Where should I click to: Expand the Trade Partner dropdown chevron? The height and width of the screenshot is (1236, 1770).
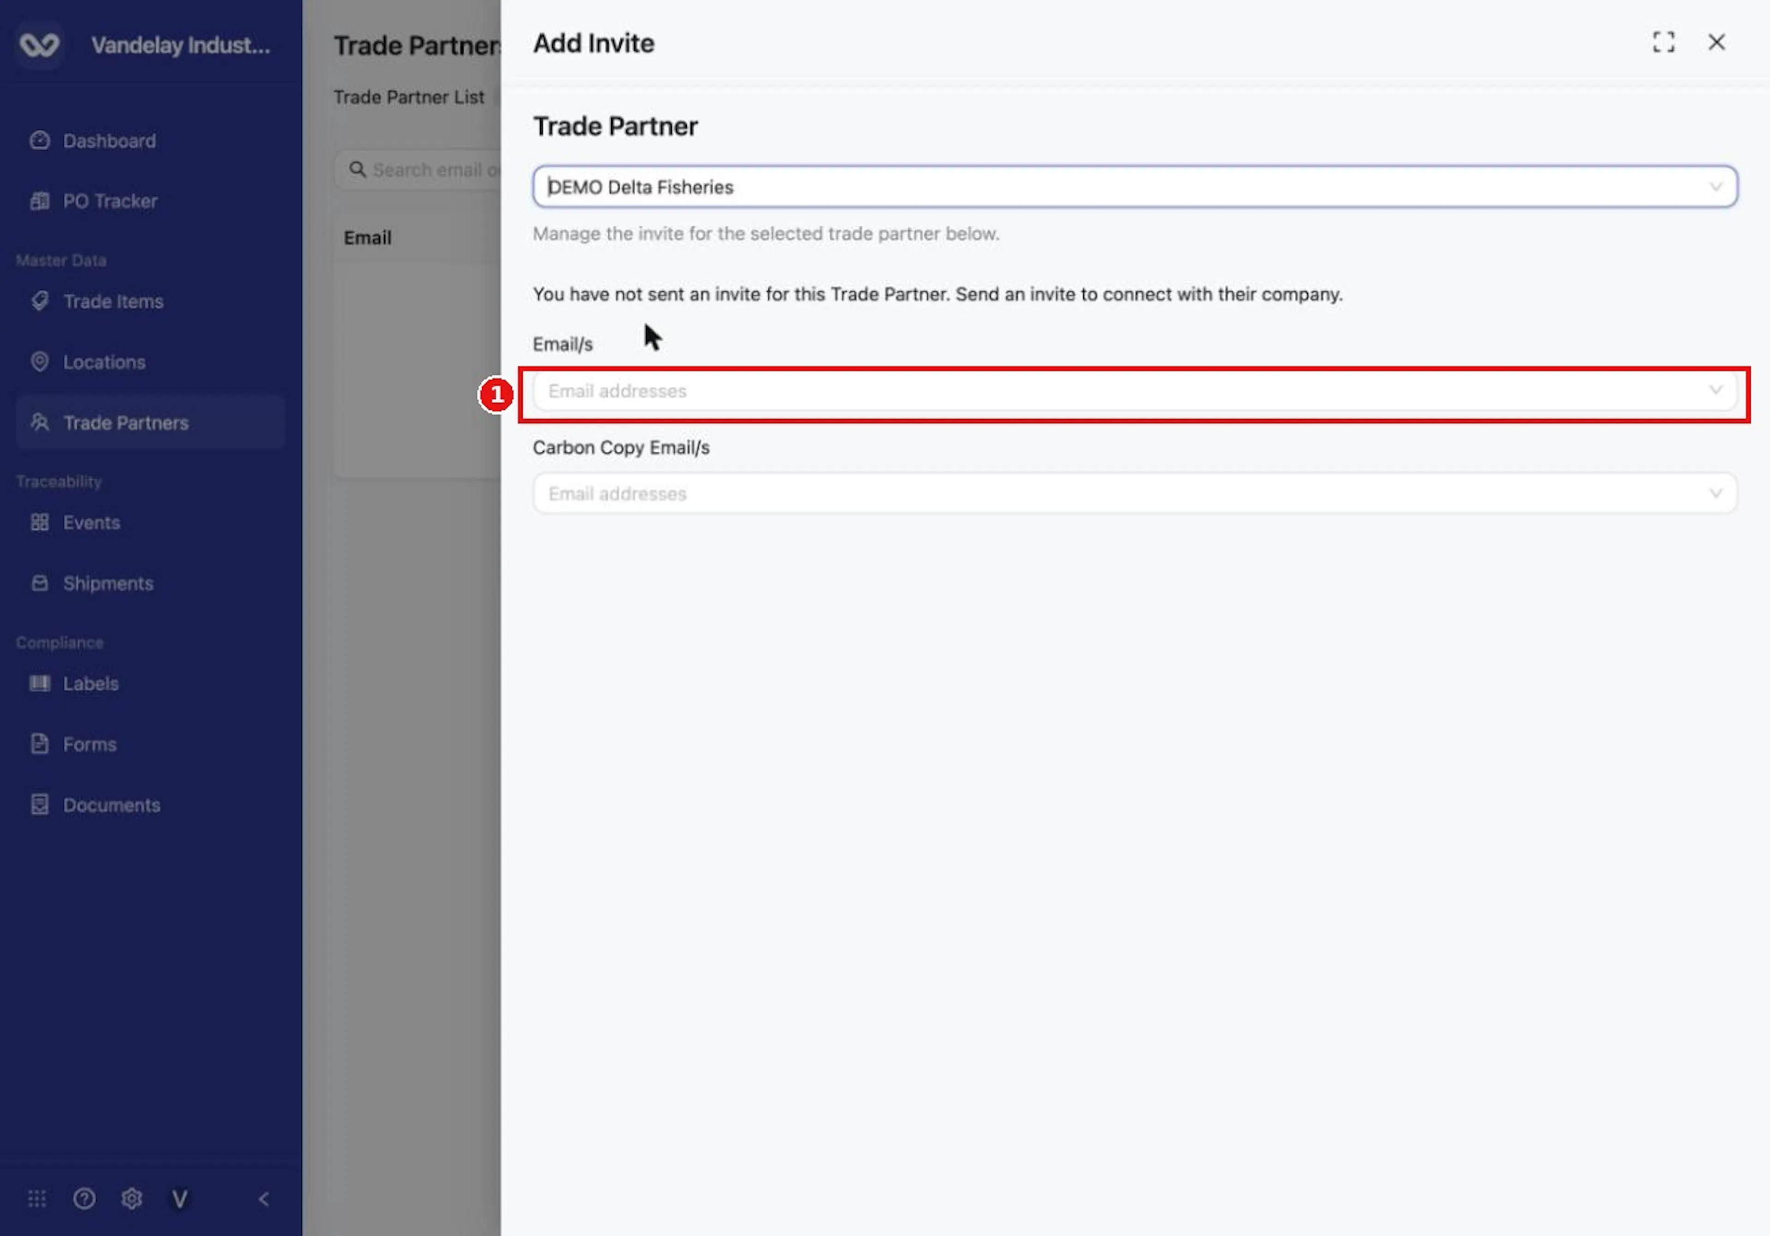point(1715,187)
